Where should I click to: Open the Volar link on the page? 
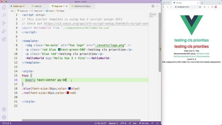[x=207, y=54]
